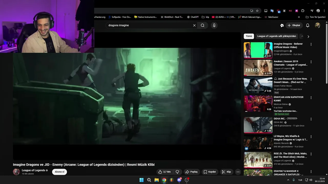
Task: Click the Abone ol subscribe button
Action: (x=59, y=172)
